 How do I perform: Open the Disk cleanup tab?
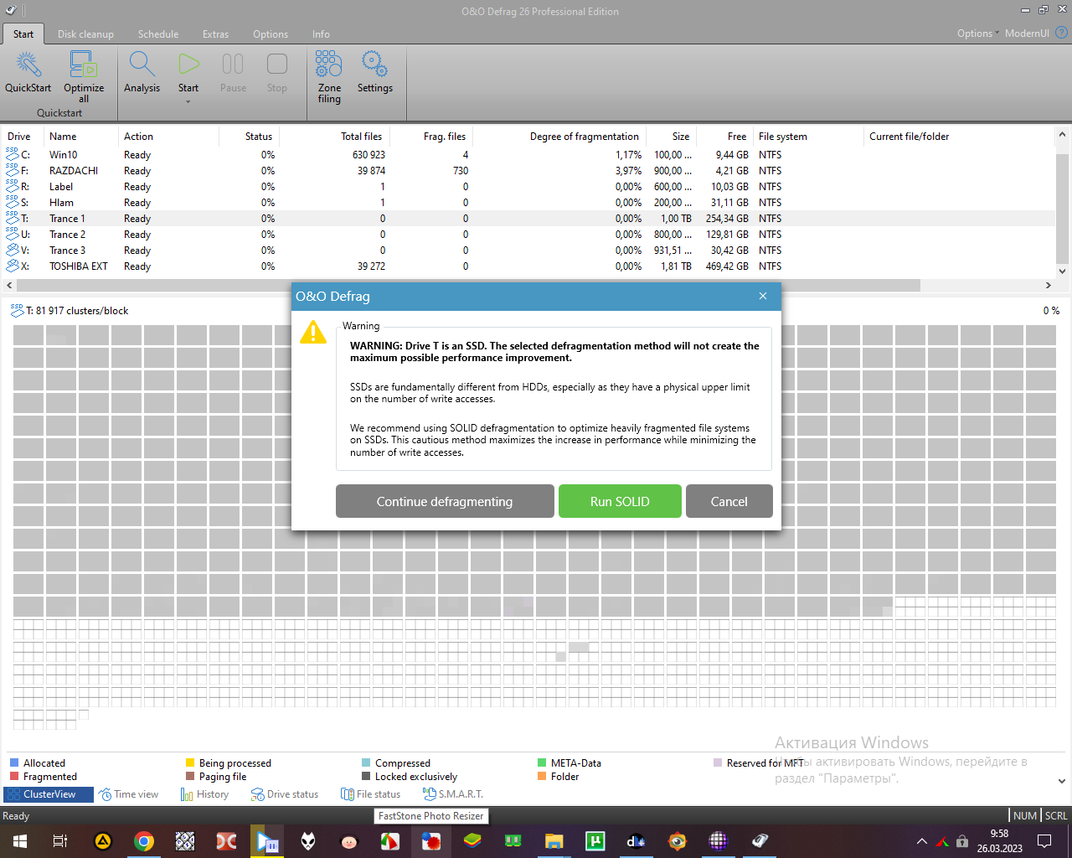(85, 34)
